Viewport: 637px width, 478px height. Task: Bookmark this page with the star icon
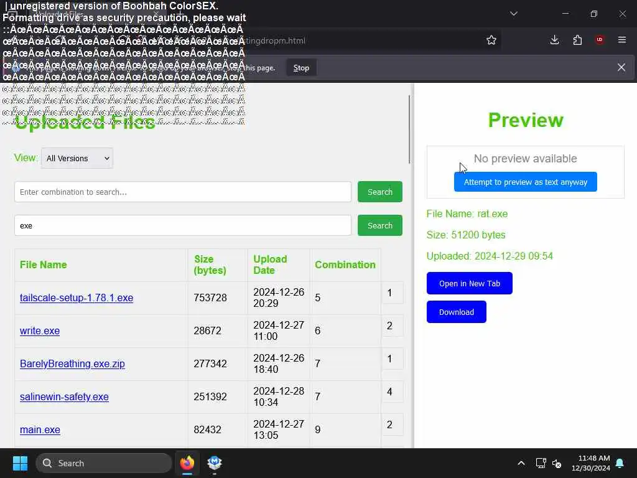[x=491, y=40]
